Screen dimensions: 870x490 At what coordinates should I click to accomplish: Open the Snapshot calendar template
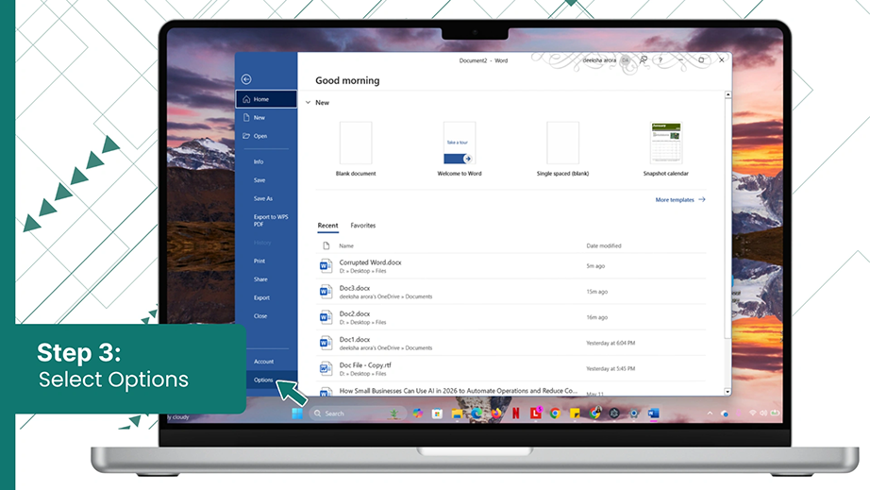click(666, 143)
